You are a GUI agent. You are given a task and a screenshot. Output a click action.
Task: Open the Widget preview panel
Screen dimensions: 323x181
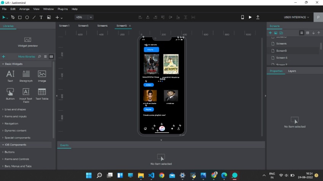pos(28,42)
